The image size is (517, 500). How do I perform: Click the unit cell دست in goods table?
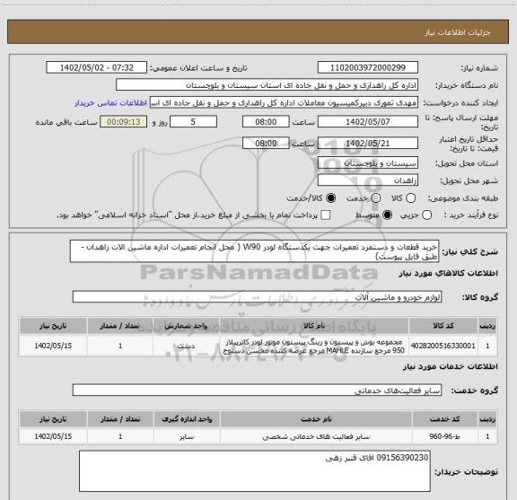click(186, 346)
